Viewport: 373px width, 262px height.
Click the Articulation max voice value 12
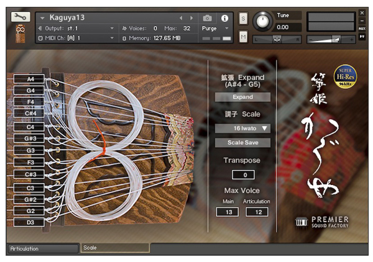[x=257, y=212]
